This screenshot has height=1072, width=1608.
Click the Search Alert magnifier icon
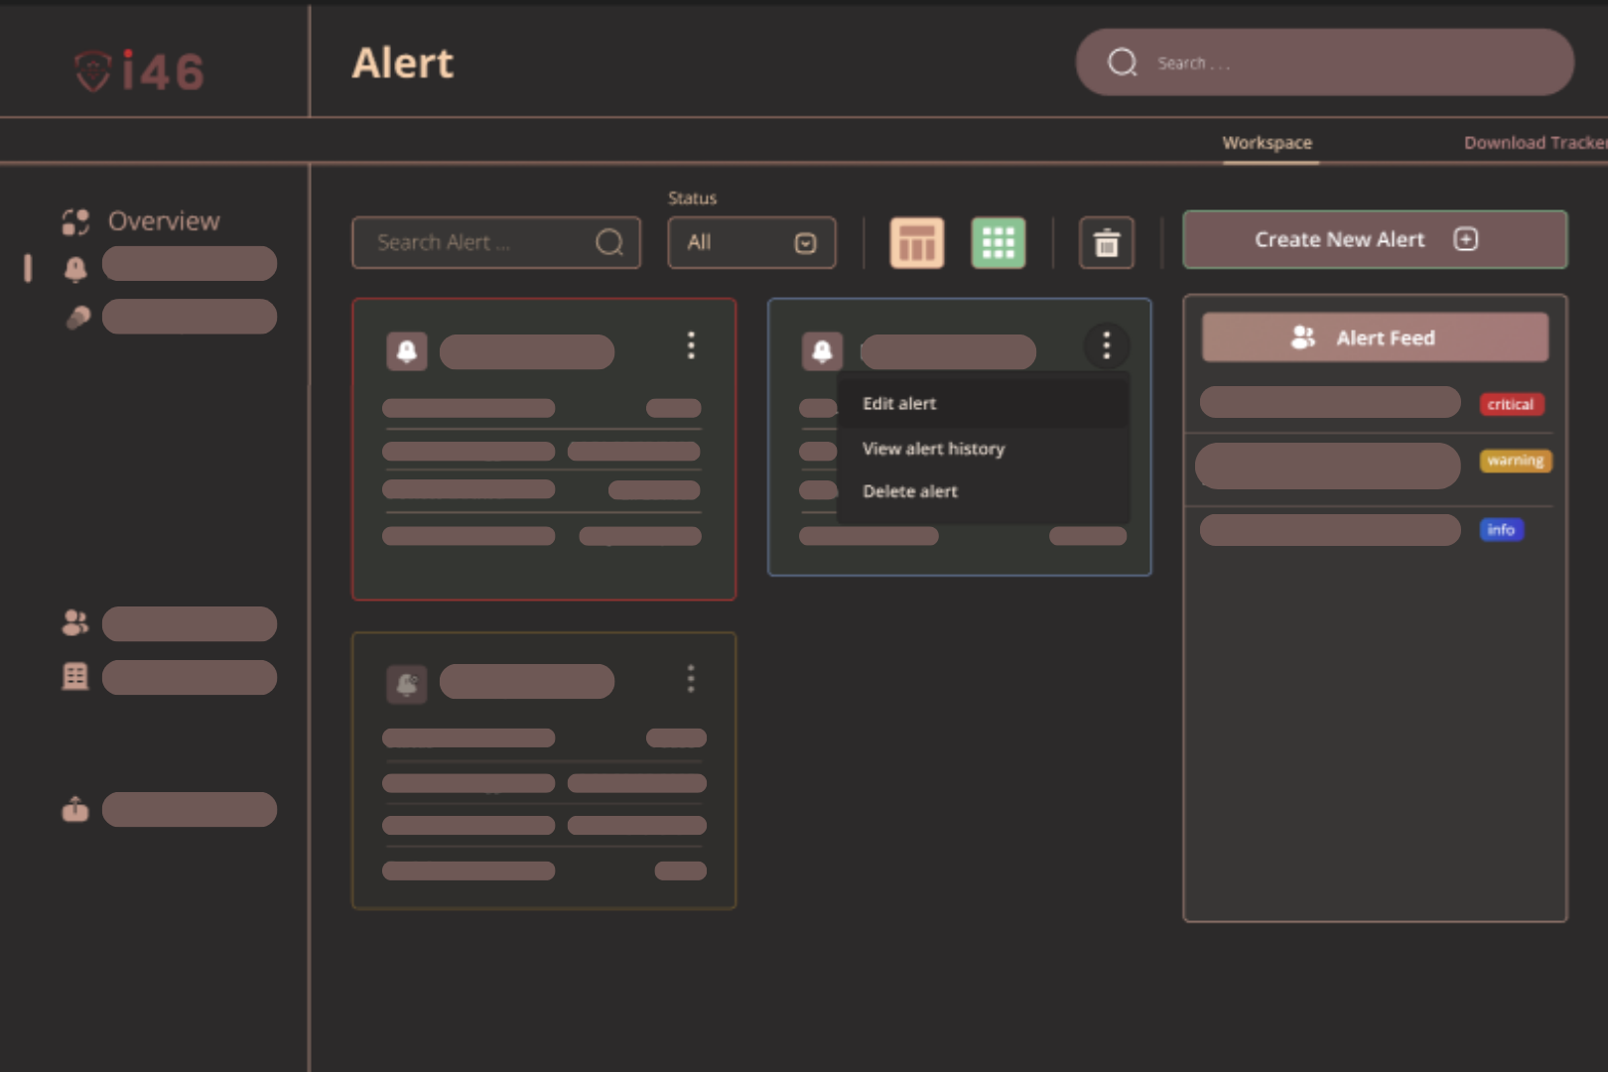pyautogui.click(x=609, y=242)
